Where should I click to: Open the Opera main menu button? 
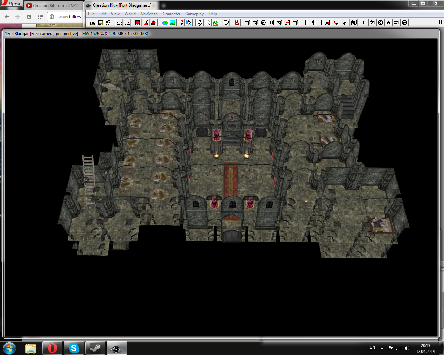pos(11,3)
